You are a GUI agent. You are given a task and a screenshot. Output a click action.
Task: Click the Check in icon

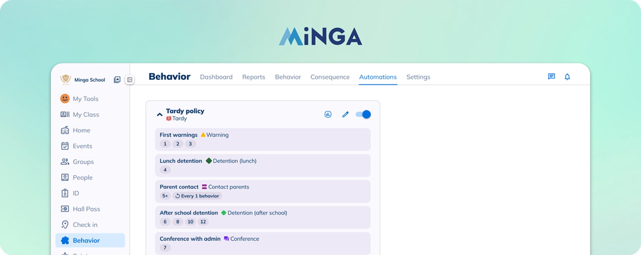(65, 224)
